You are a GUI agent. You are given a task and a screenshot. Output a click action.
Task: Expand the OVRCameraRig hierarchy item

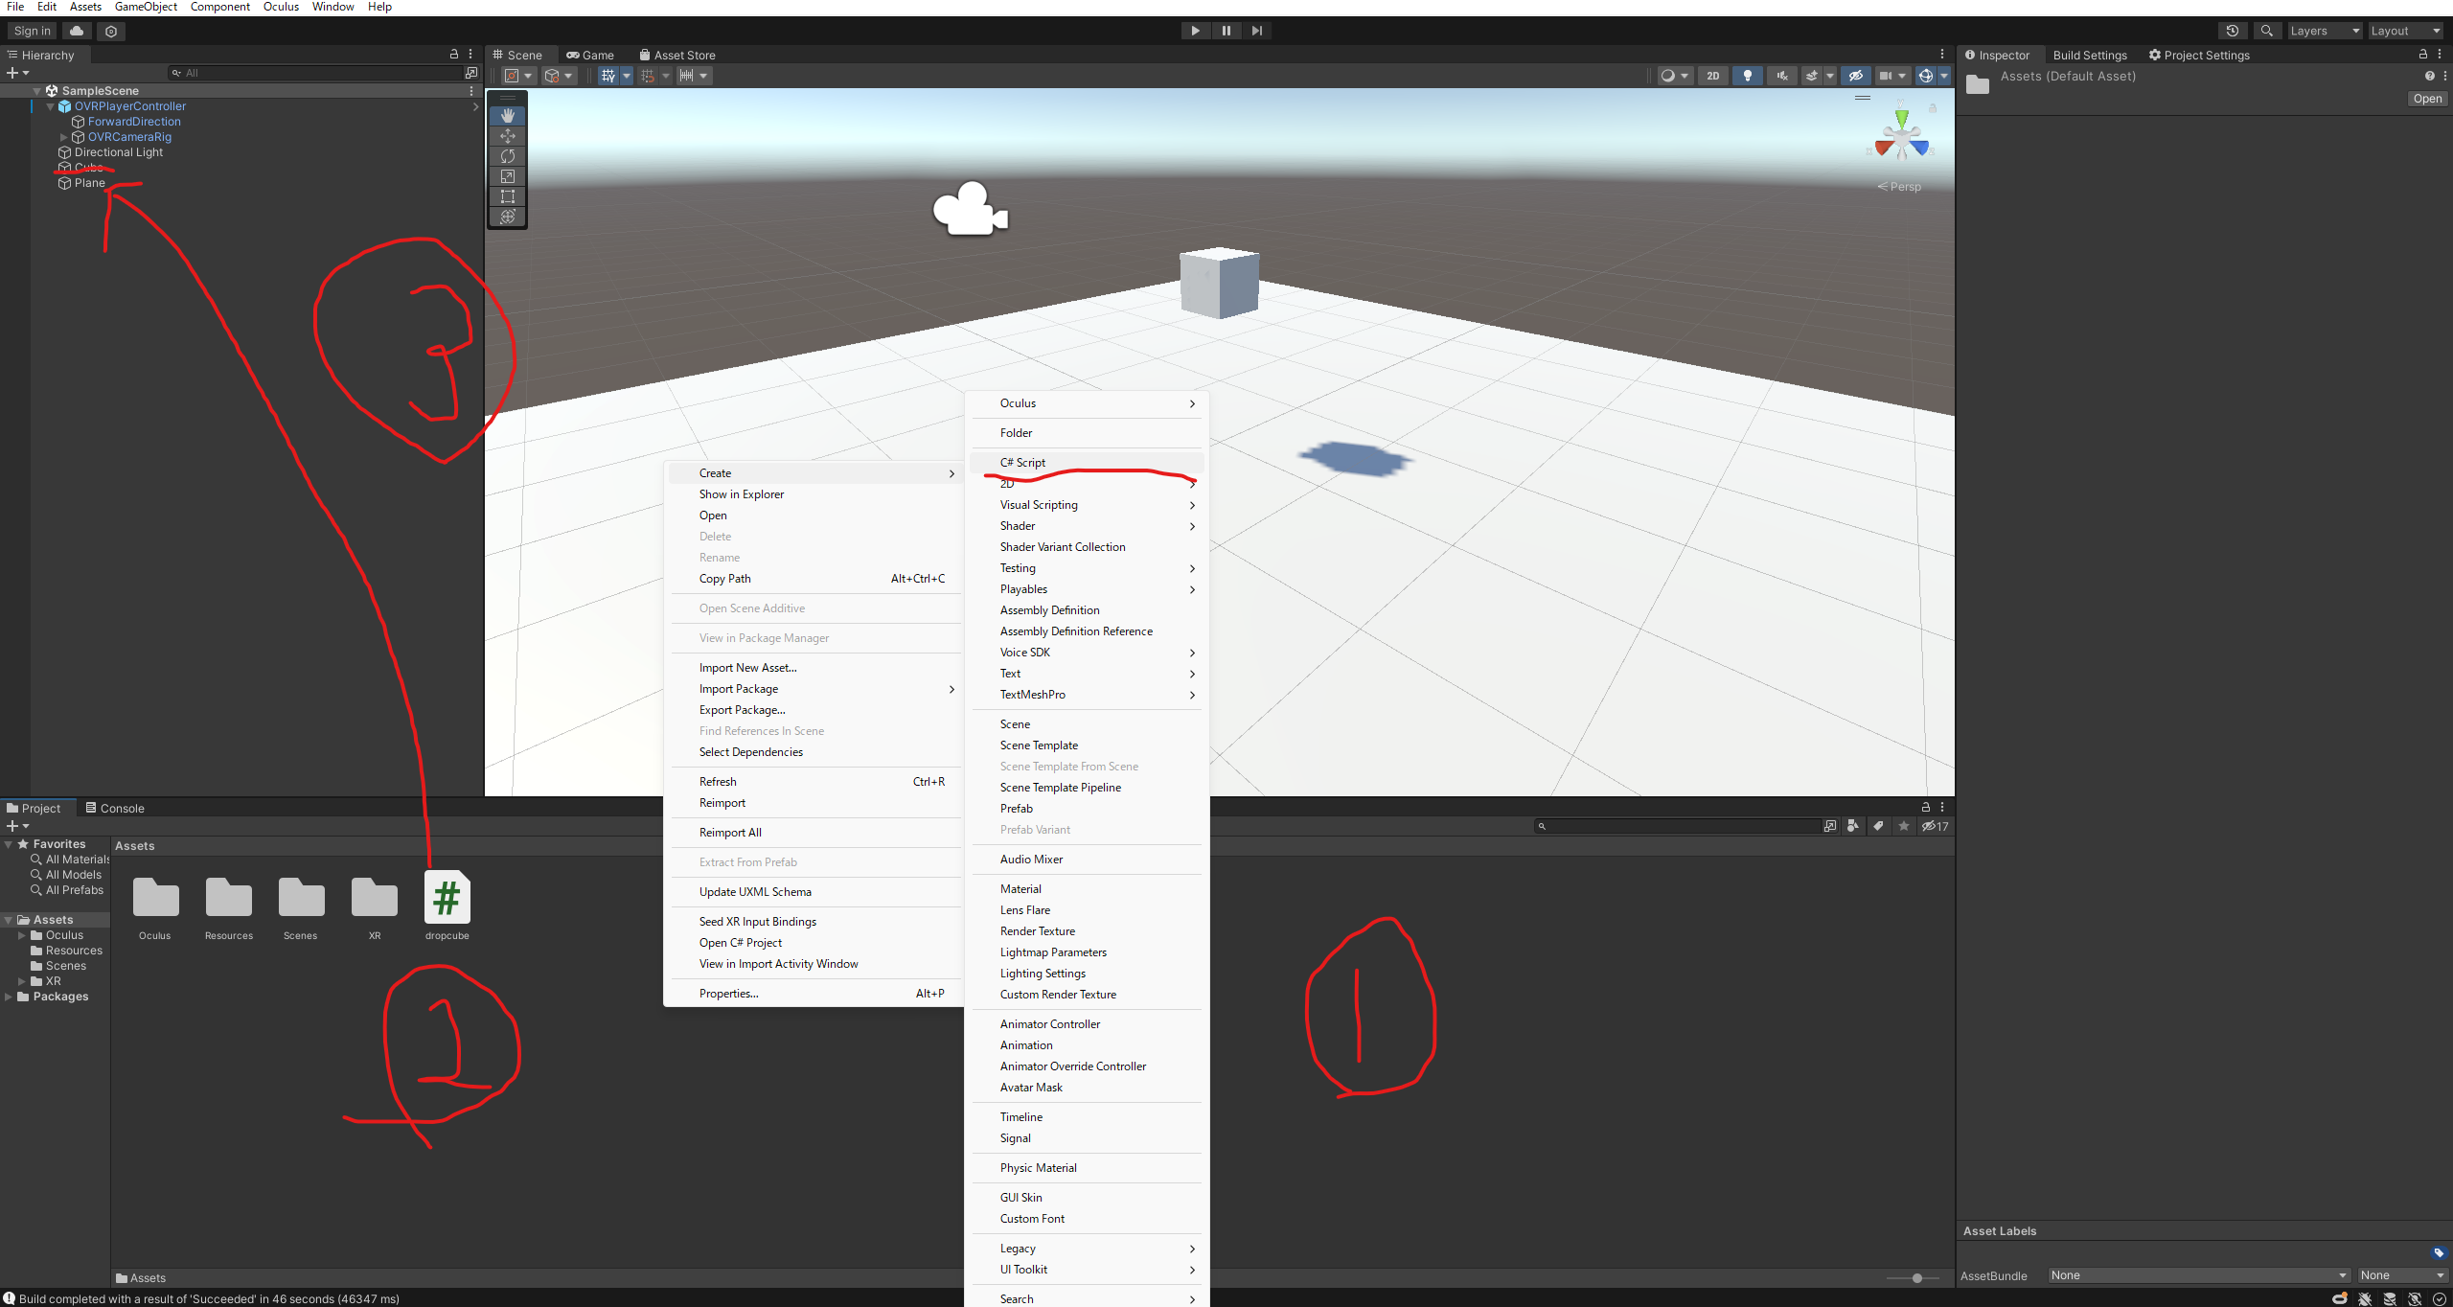click(x=64, y=137)
